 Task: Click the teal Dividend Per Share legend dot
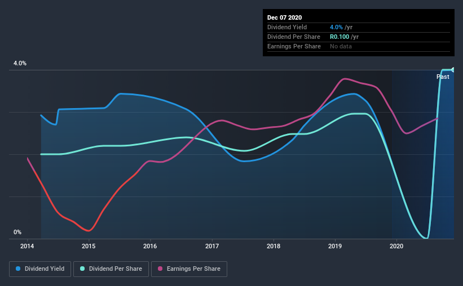point(82,269)
